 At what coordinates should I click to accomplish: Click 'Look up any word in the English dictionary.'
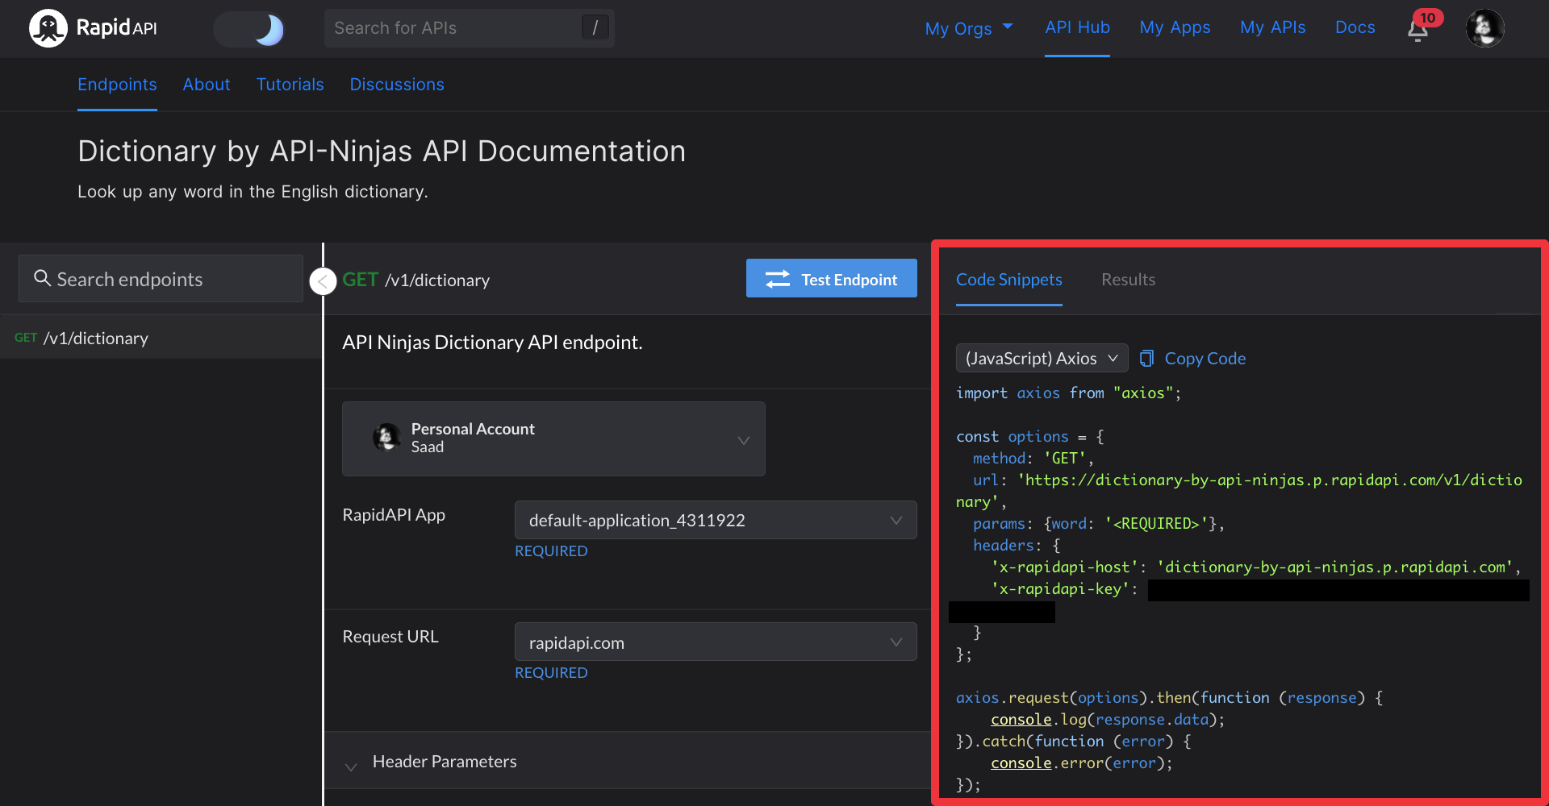[253, 192]
